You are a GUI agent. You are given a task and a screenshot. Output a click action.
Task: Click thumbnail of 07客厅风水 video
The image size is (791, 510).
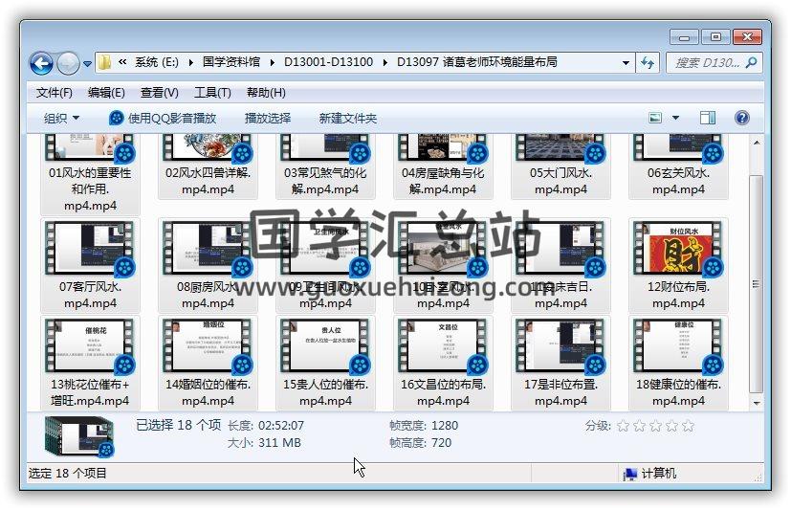(90, 248)
